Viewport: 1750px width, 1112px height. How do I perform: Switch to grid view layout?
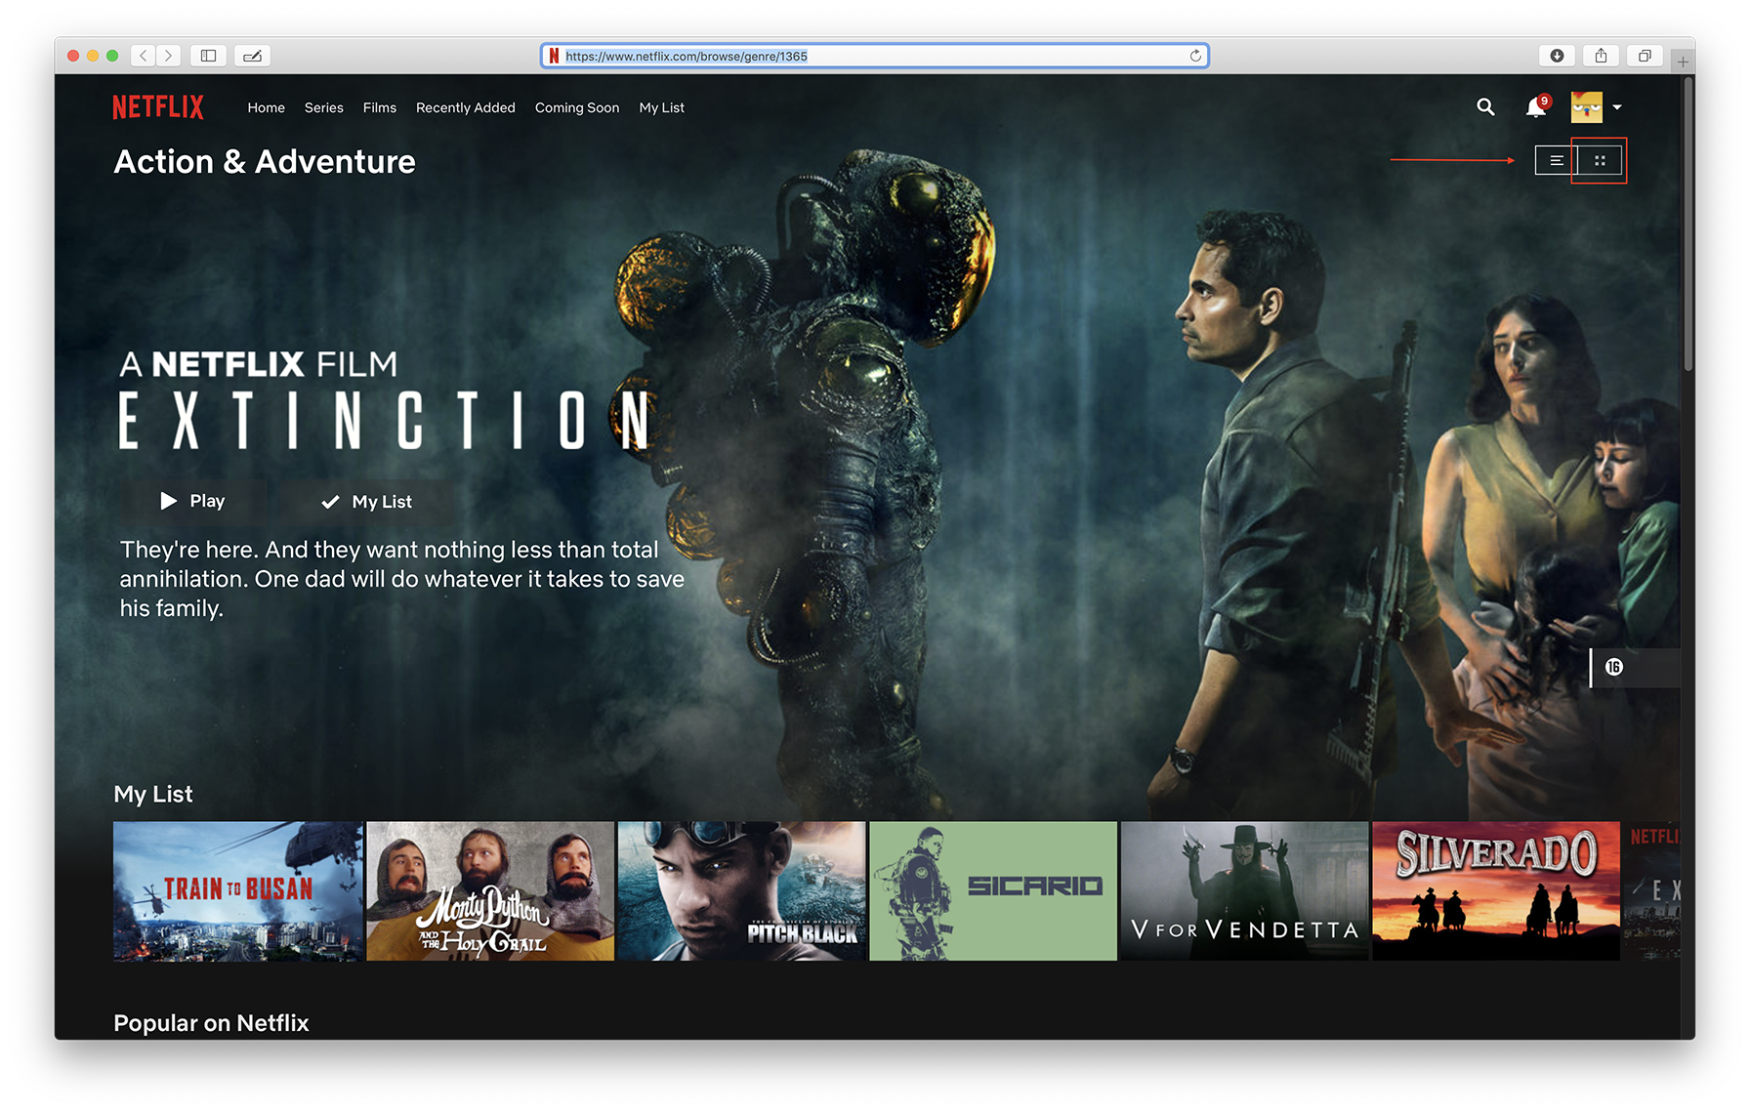(1600, 160)
